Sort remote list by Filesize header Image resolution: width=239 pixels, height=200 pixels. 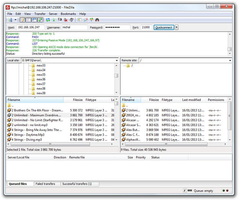tap(150, 100)
